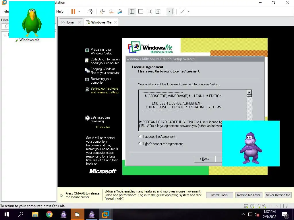Viewport: 294px width, 220px height.
Task: Open taskbar search
Action: click(21, 214)
